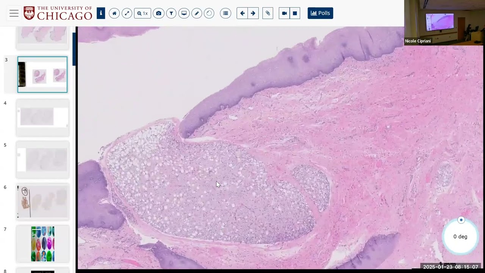The width and height of the screenshot is (485, 273).
Task: Click the paperclip attachments icon
Action: pyautogui.click(x=268, y=13)
